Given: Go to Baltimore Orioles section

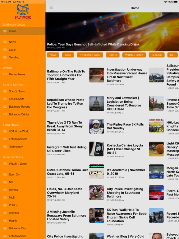Looking at the screenshot, I should (x=23, y=114).
